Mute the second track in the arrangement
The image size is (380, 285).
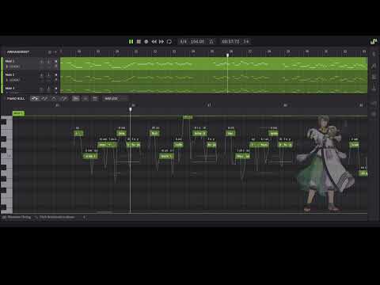tap(41, 75)
